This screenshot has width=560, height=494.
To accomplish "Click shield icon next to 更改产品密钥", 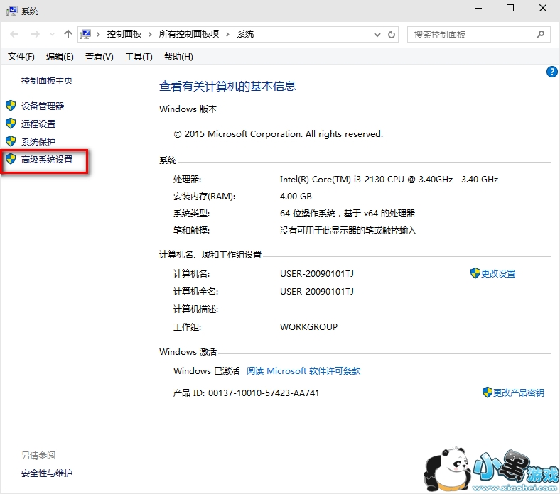I will pyautogui.click(x=487, y=393).
